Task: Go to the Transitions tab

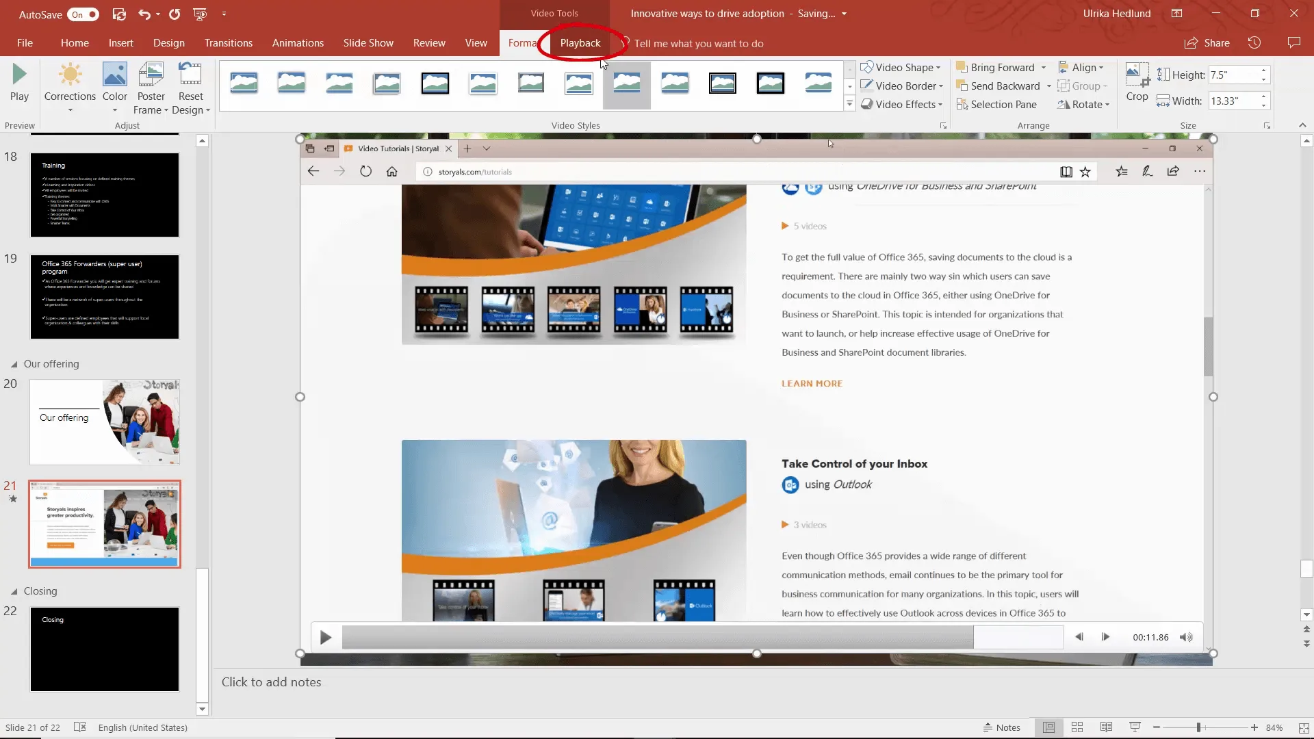Action: (229, 42)
